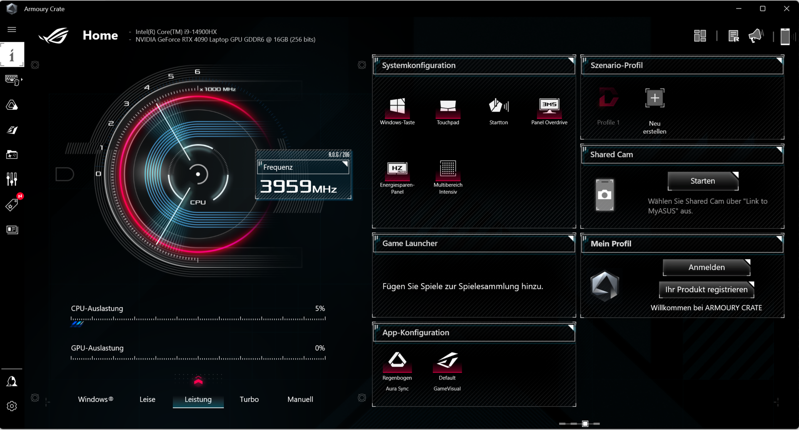Click 'Fügen Sie Spiele zur Spielesammlung hinzu.' text

pyautogui.click(x=463, y=286)
